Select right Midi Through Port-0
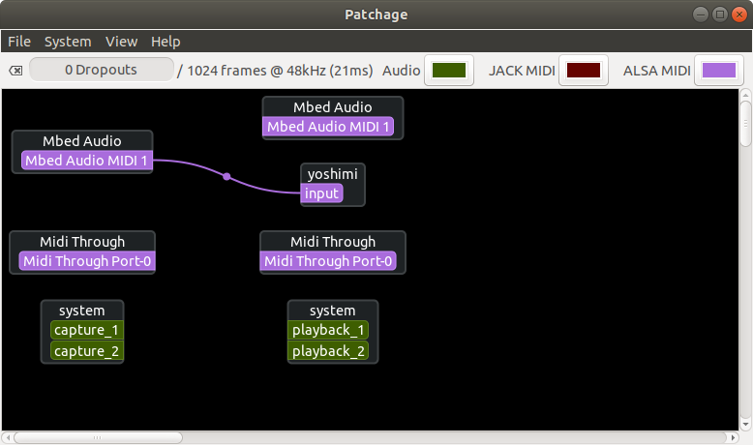Viewport: 753px width, 445px height. point(328,261)
